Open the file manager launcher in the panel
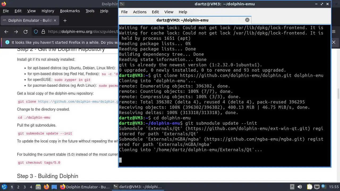The height and width of the screenshot is (191, 340). coord(38,187)
